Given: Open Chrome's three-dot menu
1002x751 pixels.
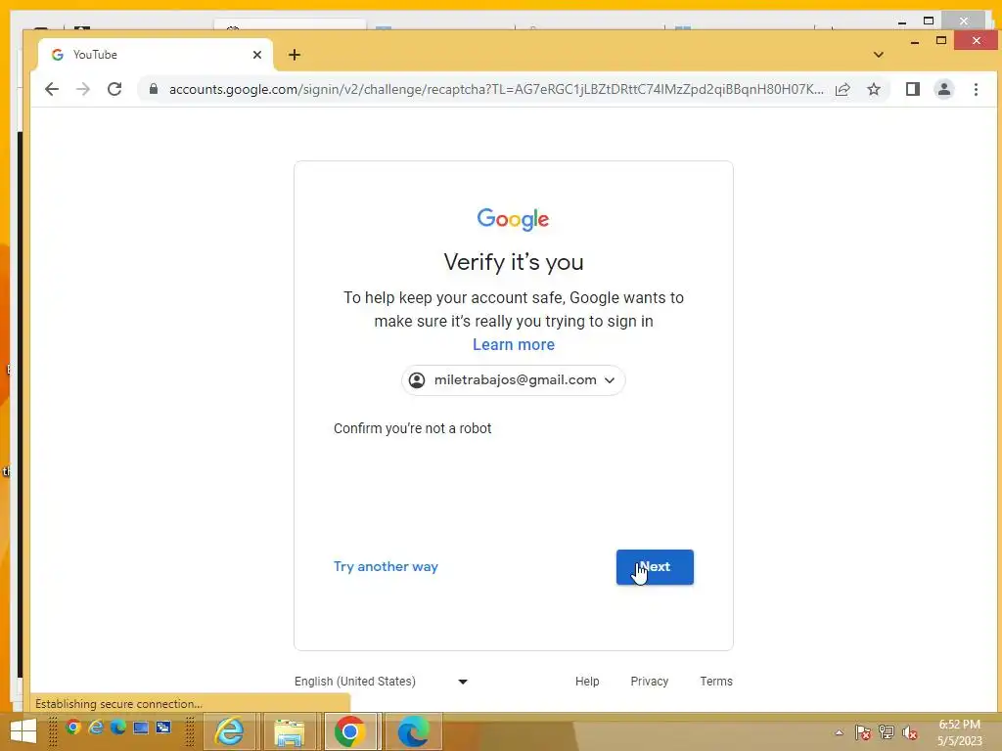Looking at the screenshot, I should click(x=976, y=89).
